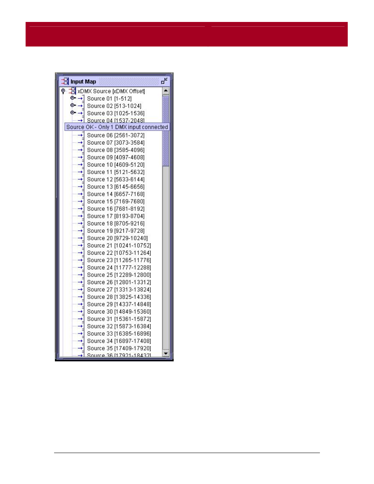374x484 pixels.
Task: Select Source 11 [5121-5632] row
Action: pyautogui.click(x=116, y=172)
